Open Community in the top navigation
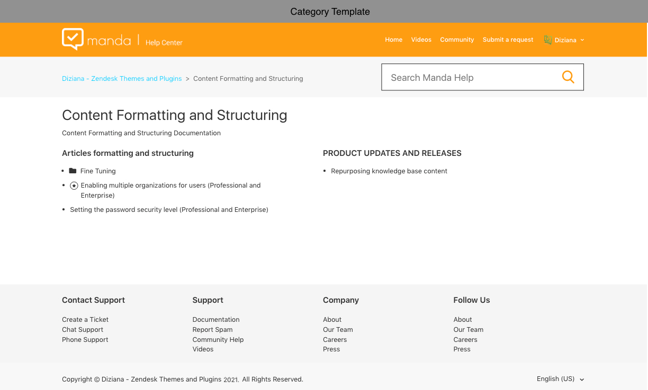The image size is (648, 390). [457, 40]
